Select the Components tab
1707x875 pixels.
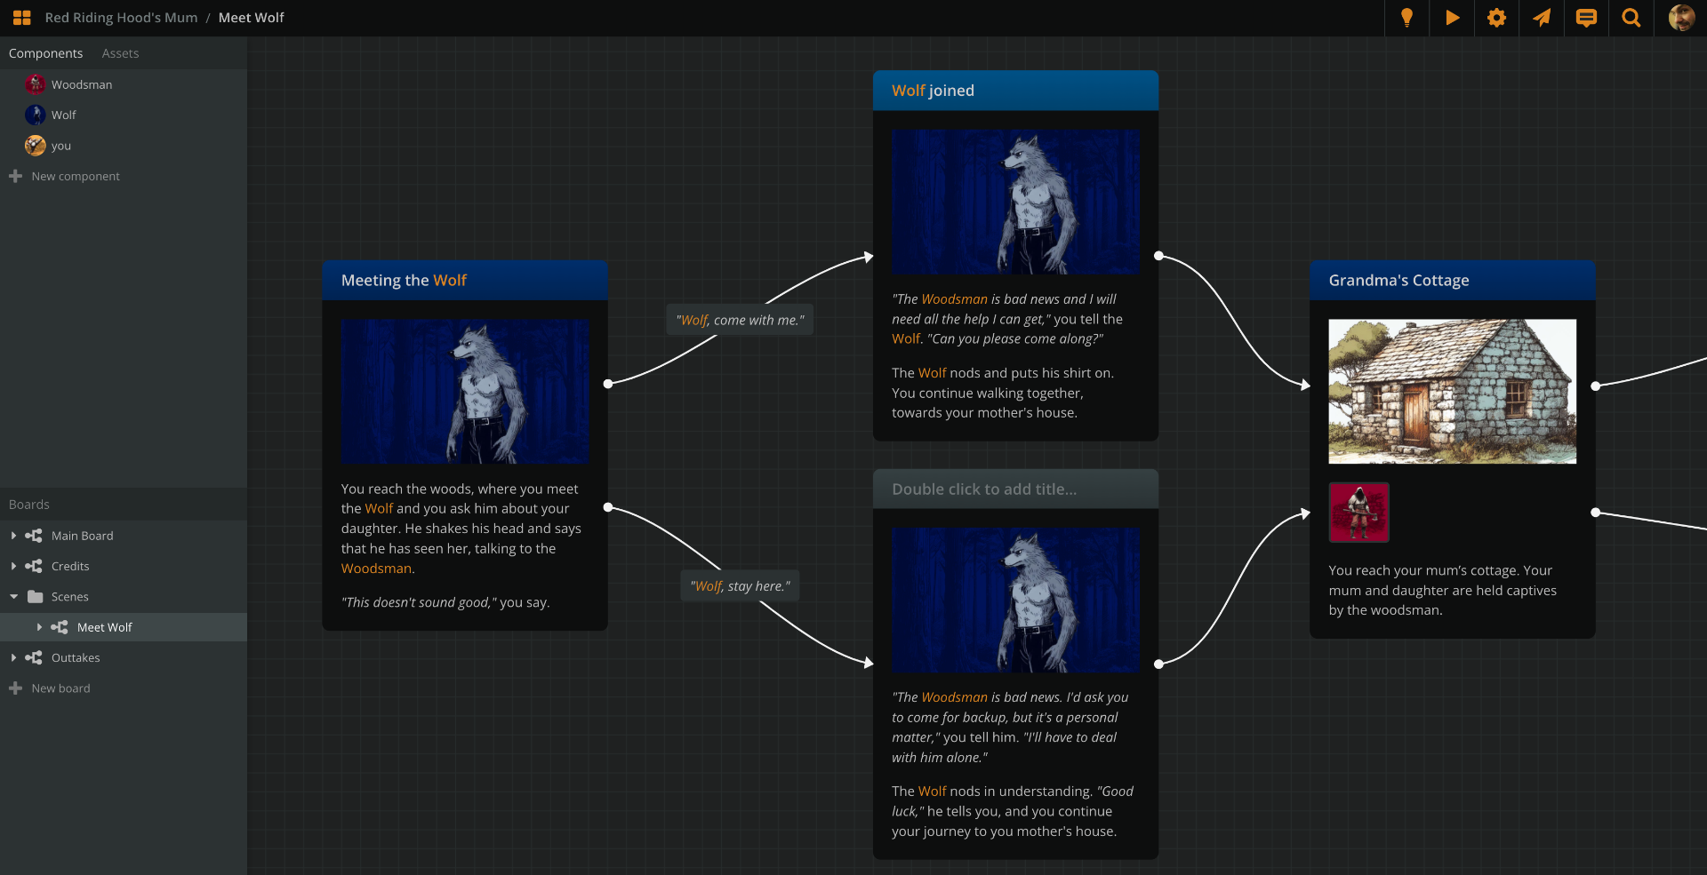pyautogui.click(x=45, y=53)
